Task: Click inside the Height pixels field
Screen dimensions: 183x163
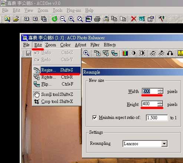Action: pos(150,104)
